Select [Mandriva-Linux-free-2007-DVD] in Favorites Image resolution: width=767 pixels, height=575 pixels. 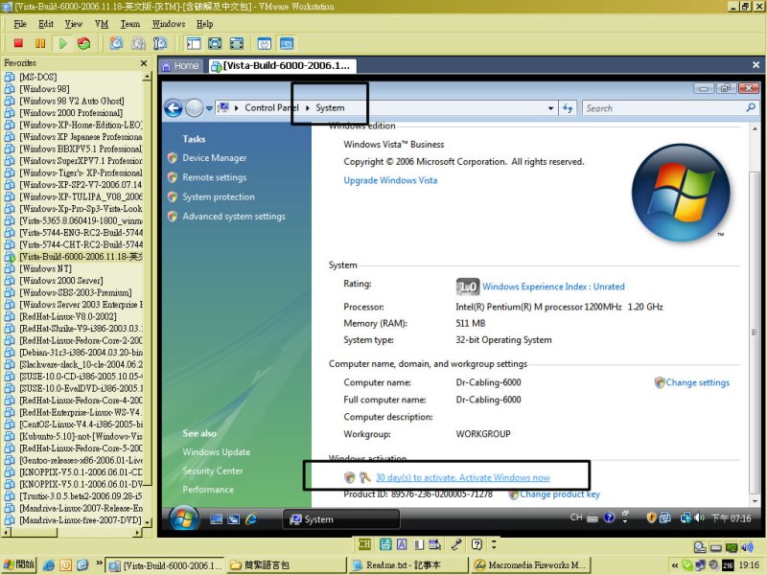pyautogui.click(x=81, y=519)
